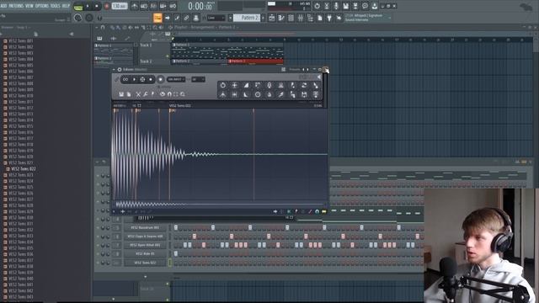Screen dimensions: 539x303
Task: Adjust the master volume knob
Action: click(78, 18)
